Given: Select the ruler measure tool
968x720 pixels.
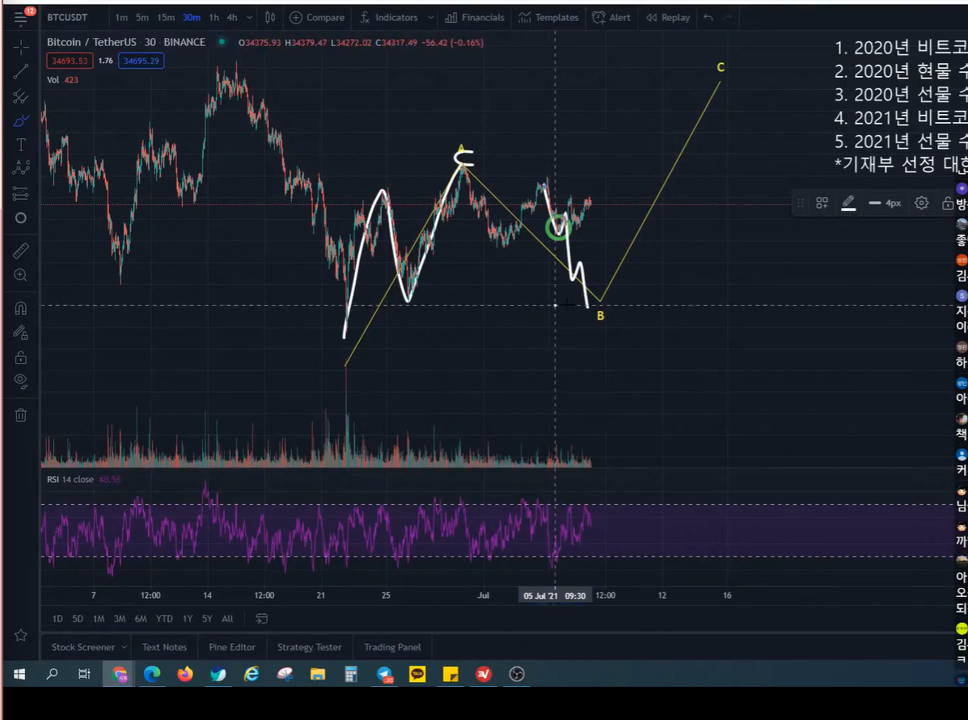Looking at the screenshot, I should [20, 251].
